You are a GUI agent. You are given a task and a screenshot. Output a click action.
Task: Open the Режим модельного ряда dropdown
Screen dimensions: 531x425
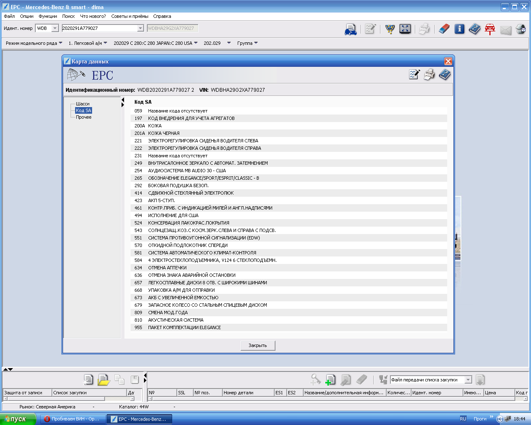pos(34,43)
